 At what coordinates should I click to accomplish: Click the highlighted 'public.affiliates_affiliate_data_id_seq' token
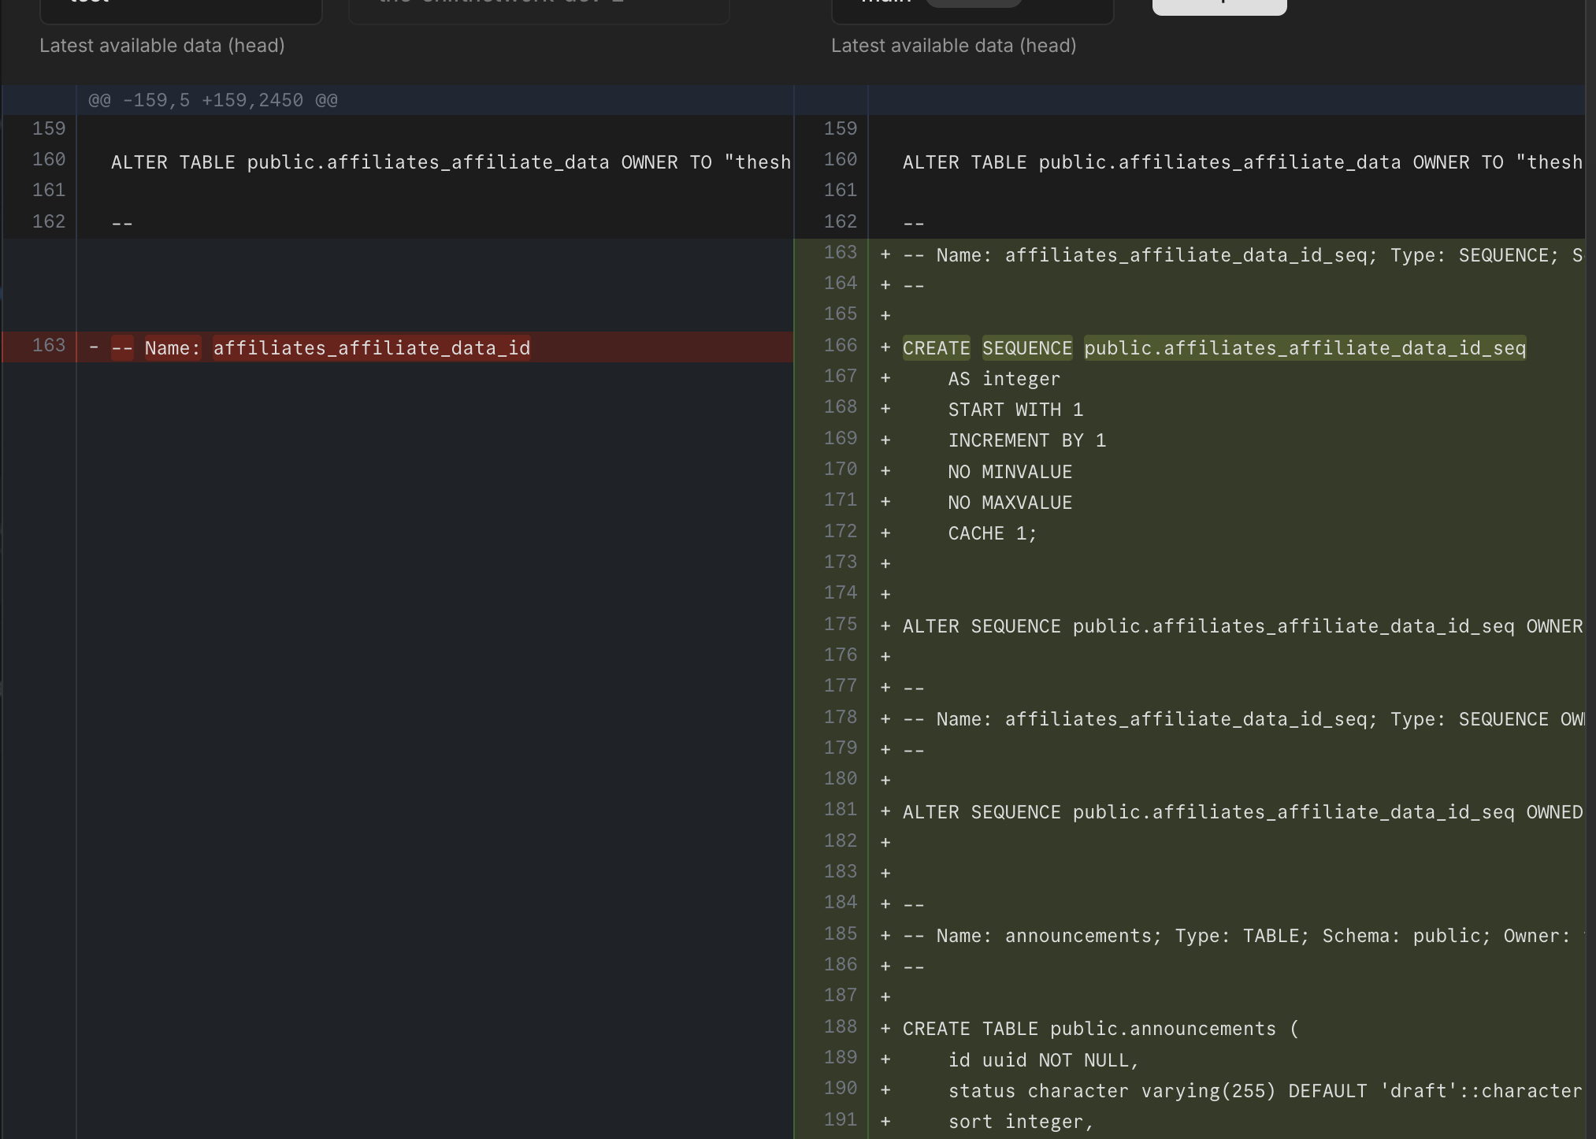pos(1305,348)
